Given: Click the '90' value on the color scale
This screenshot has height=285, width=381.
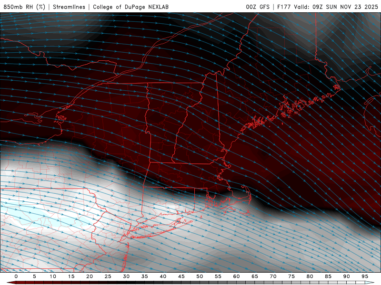Looking at the screenshot, I should pyautogui.click(x=347, y=276).
